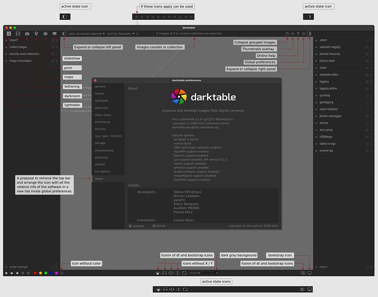Expand the select module in right panel
The height and width of the screenshot is (297, 378).
344,40
